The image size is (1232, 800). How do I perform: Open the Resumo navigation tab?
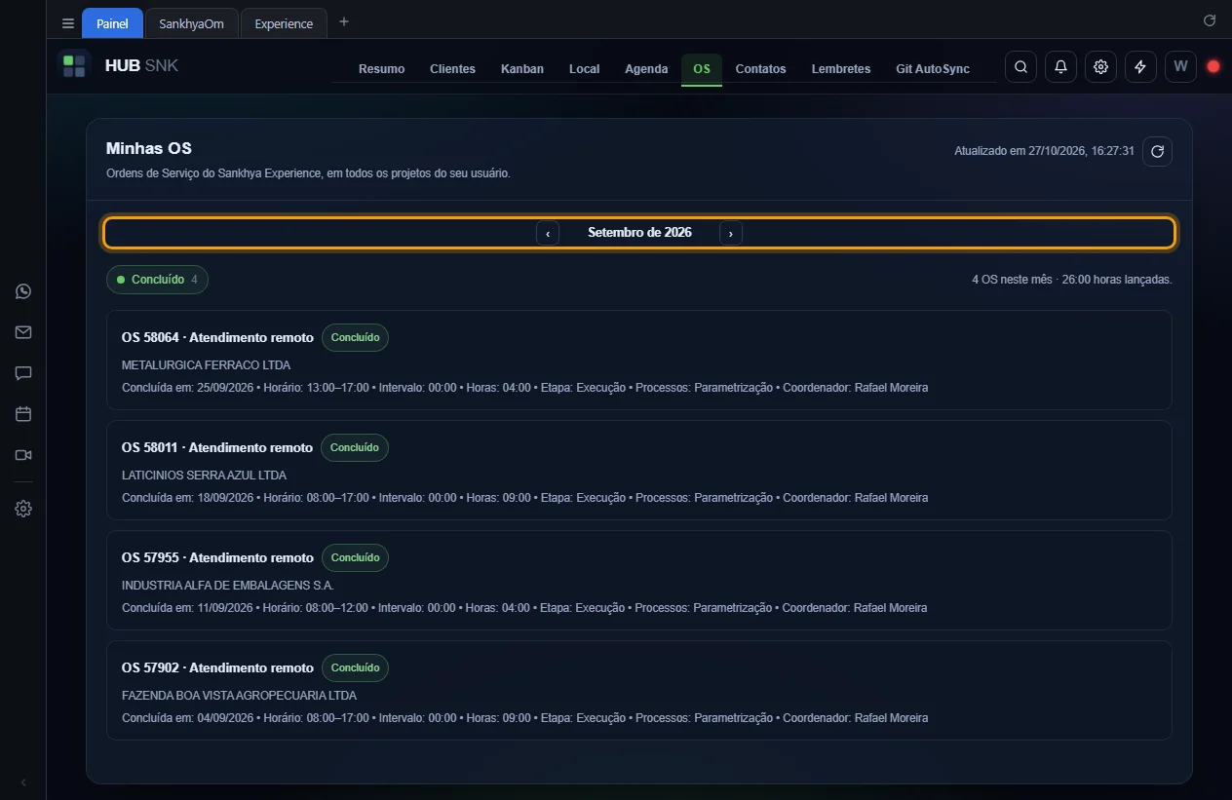(x=381, y=69)
